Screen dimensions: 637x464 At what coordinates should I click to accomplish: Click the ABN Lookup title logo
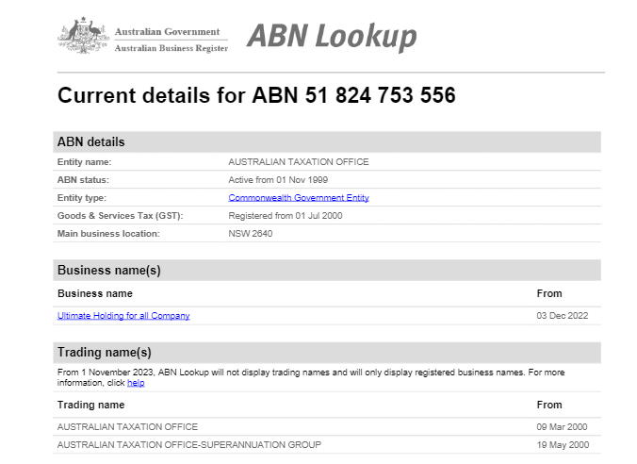click(332, 37)
